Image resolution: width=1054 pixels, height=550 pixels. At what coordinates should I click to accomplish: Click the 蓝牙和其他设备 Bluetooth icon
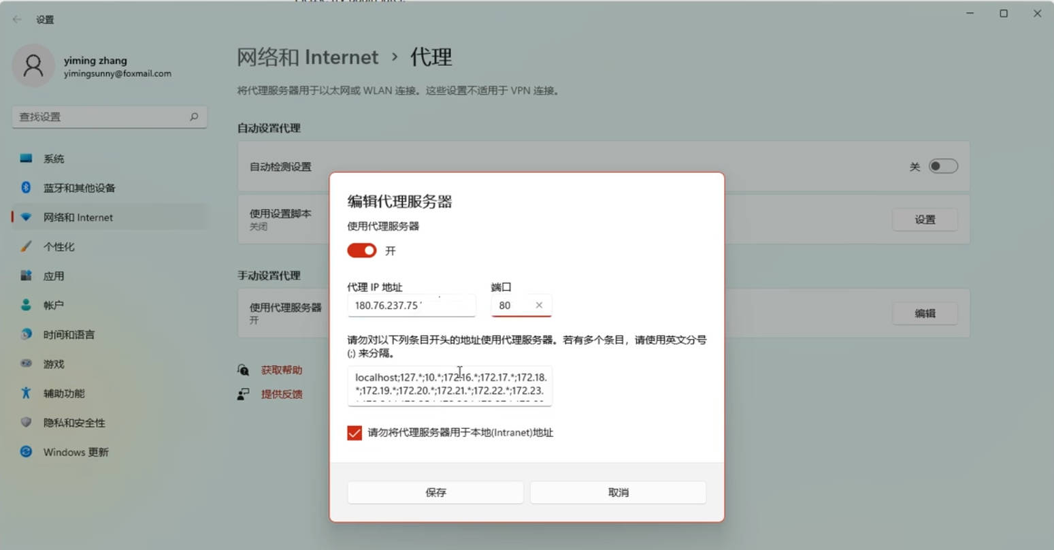coord(26,188)
